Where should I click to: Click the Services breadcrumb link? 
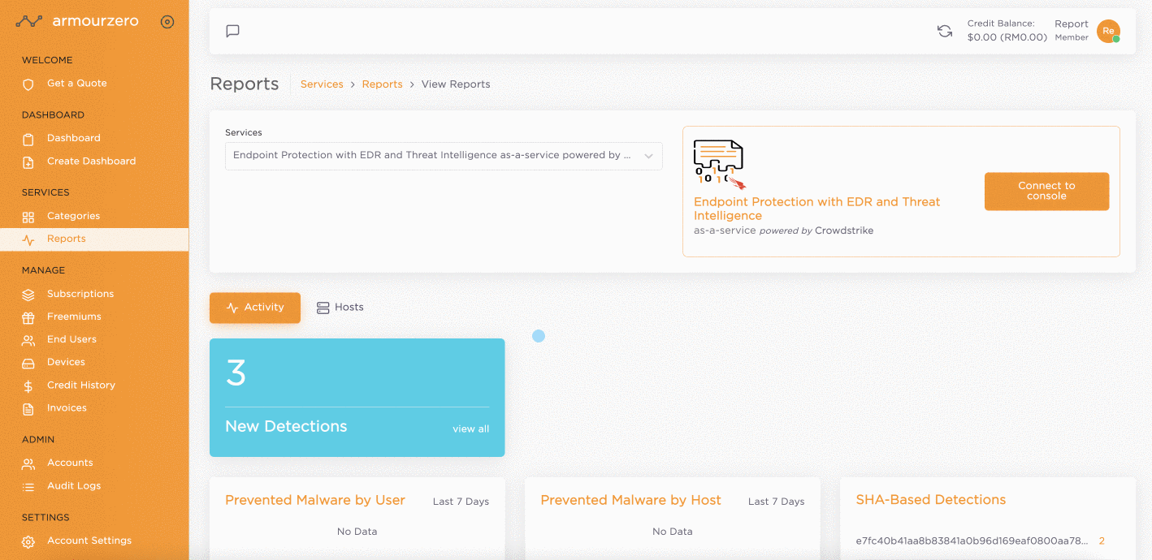322,84
